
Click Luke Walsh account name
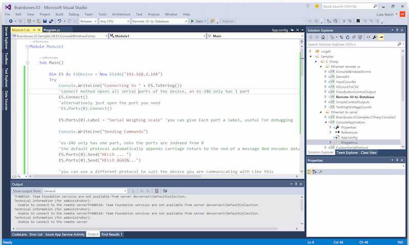385,14
